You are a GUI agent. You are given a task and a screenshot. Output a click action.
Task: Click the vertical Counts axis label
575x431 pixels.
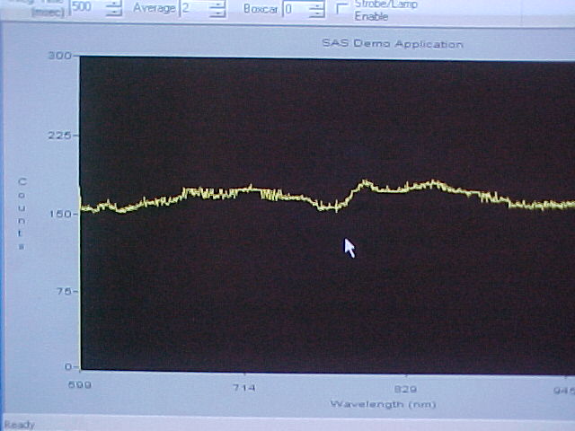pos(22,214)
